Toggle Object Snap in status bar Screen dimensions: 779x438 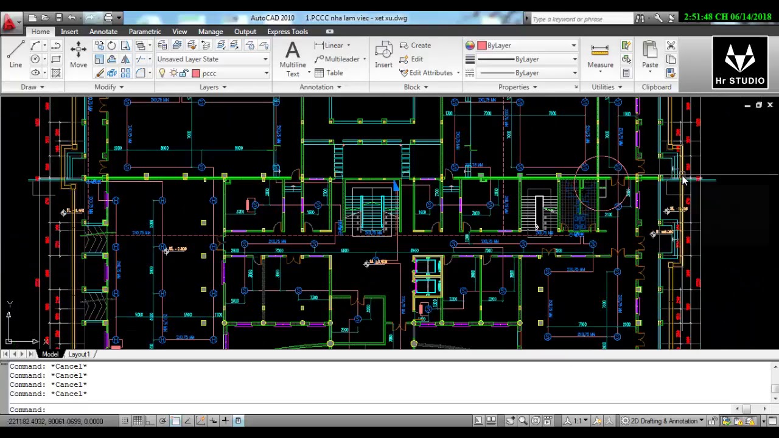(175, 420)
